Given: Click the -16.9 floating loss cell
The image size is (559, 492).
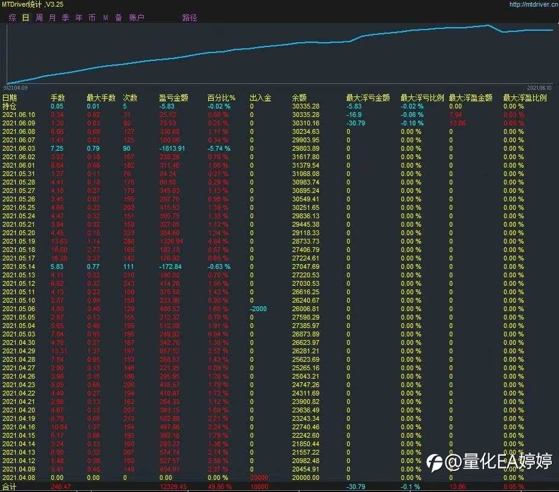Looking at the screenshot, I should [x=354, y=115].
